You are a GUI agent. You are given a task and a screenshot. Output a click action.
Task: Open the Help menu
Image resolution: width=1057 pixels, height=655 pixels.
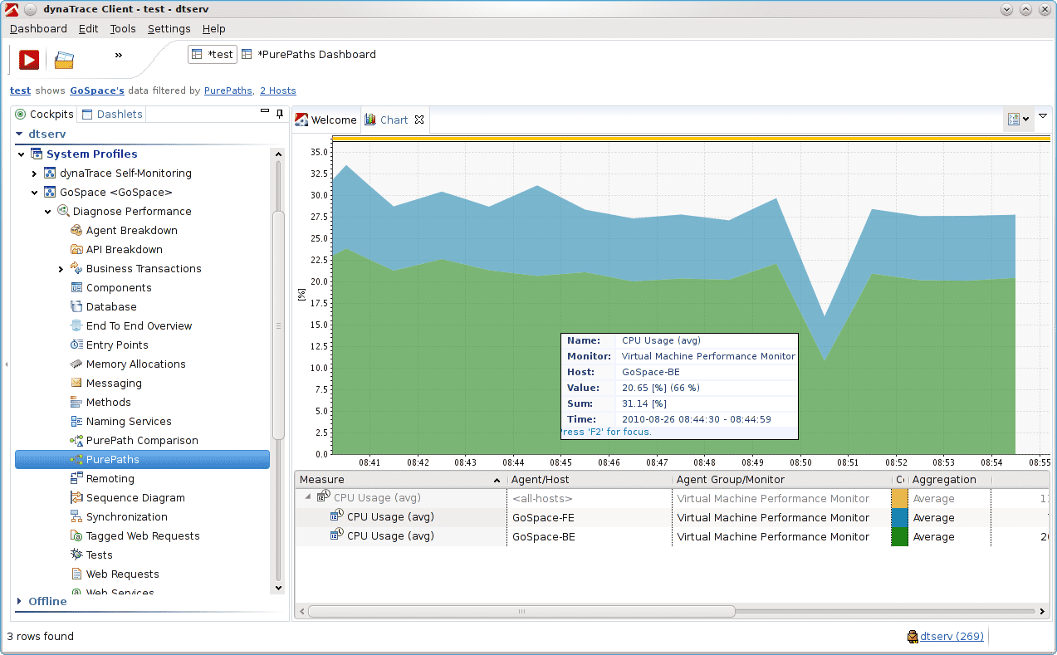point(214,28)
